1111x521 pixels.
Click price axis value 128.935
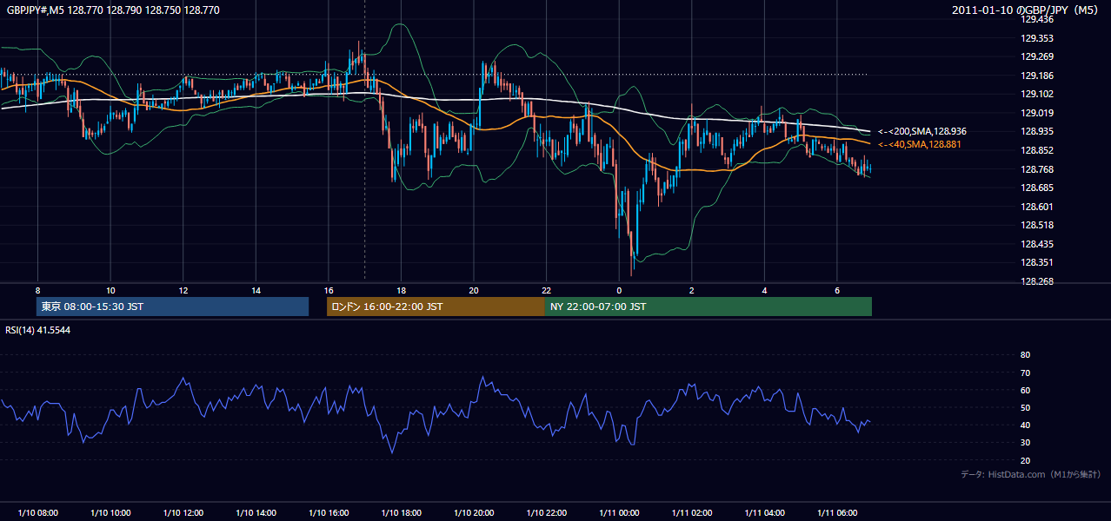[x=1038, y=131]
